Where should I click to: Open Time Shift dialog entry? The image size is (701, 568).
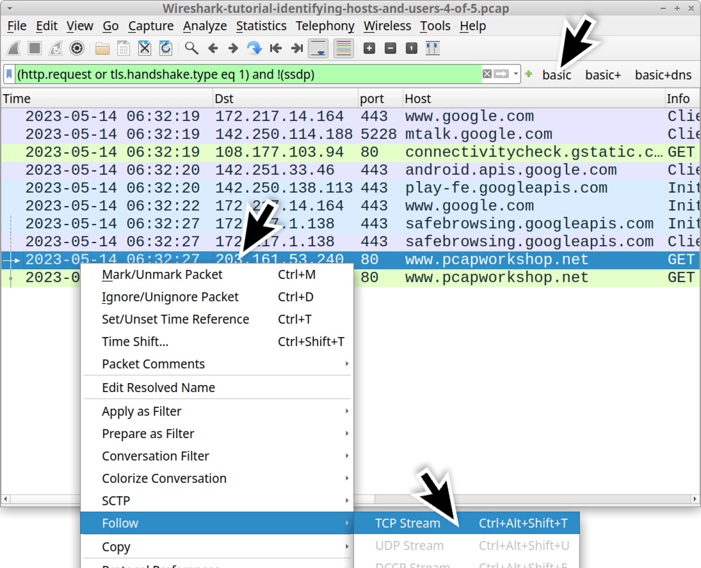pos(217,342)
